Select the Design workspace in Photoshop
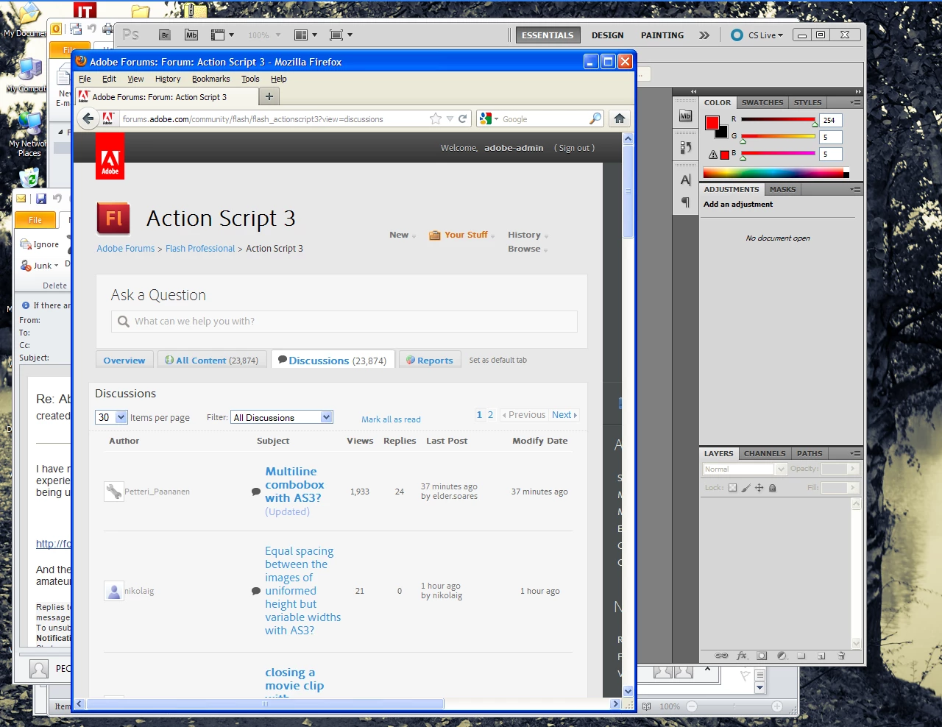This screenshot has width=942, height=727. pos(607,35)
